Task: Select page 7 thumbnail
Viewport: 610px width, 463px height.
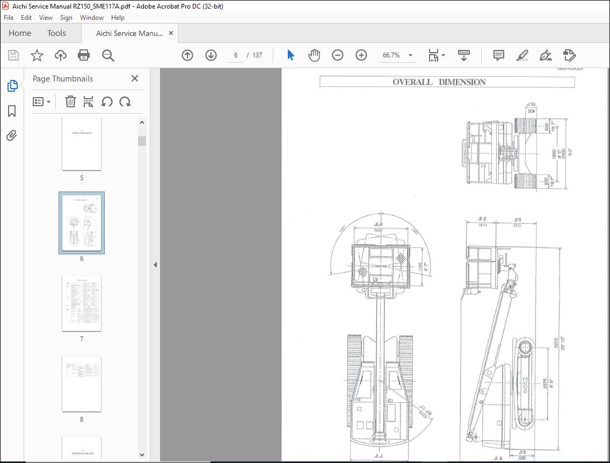Action: pos(82,304)
